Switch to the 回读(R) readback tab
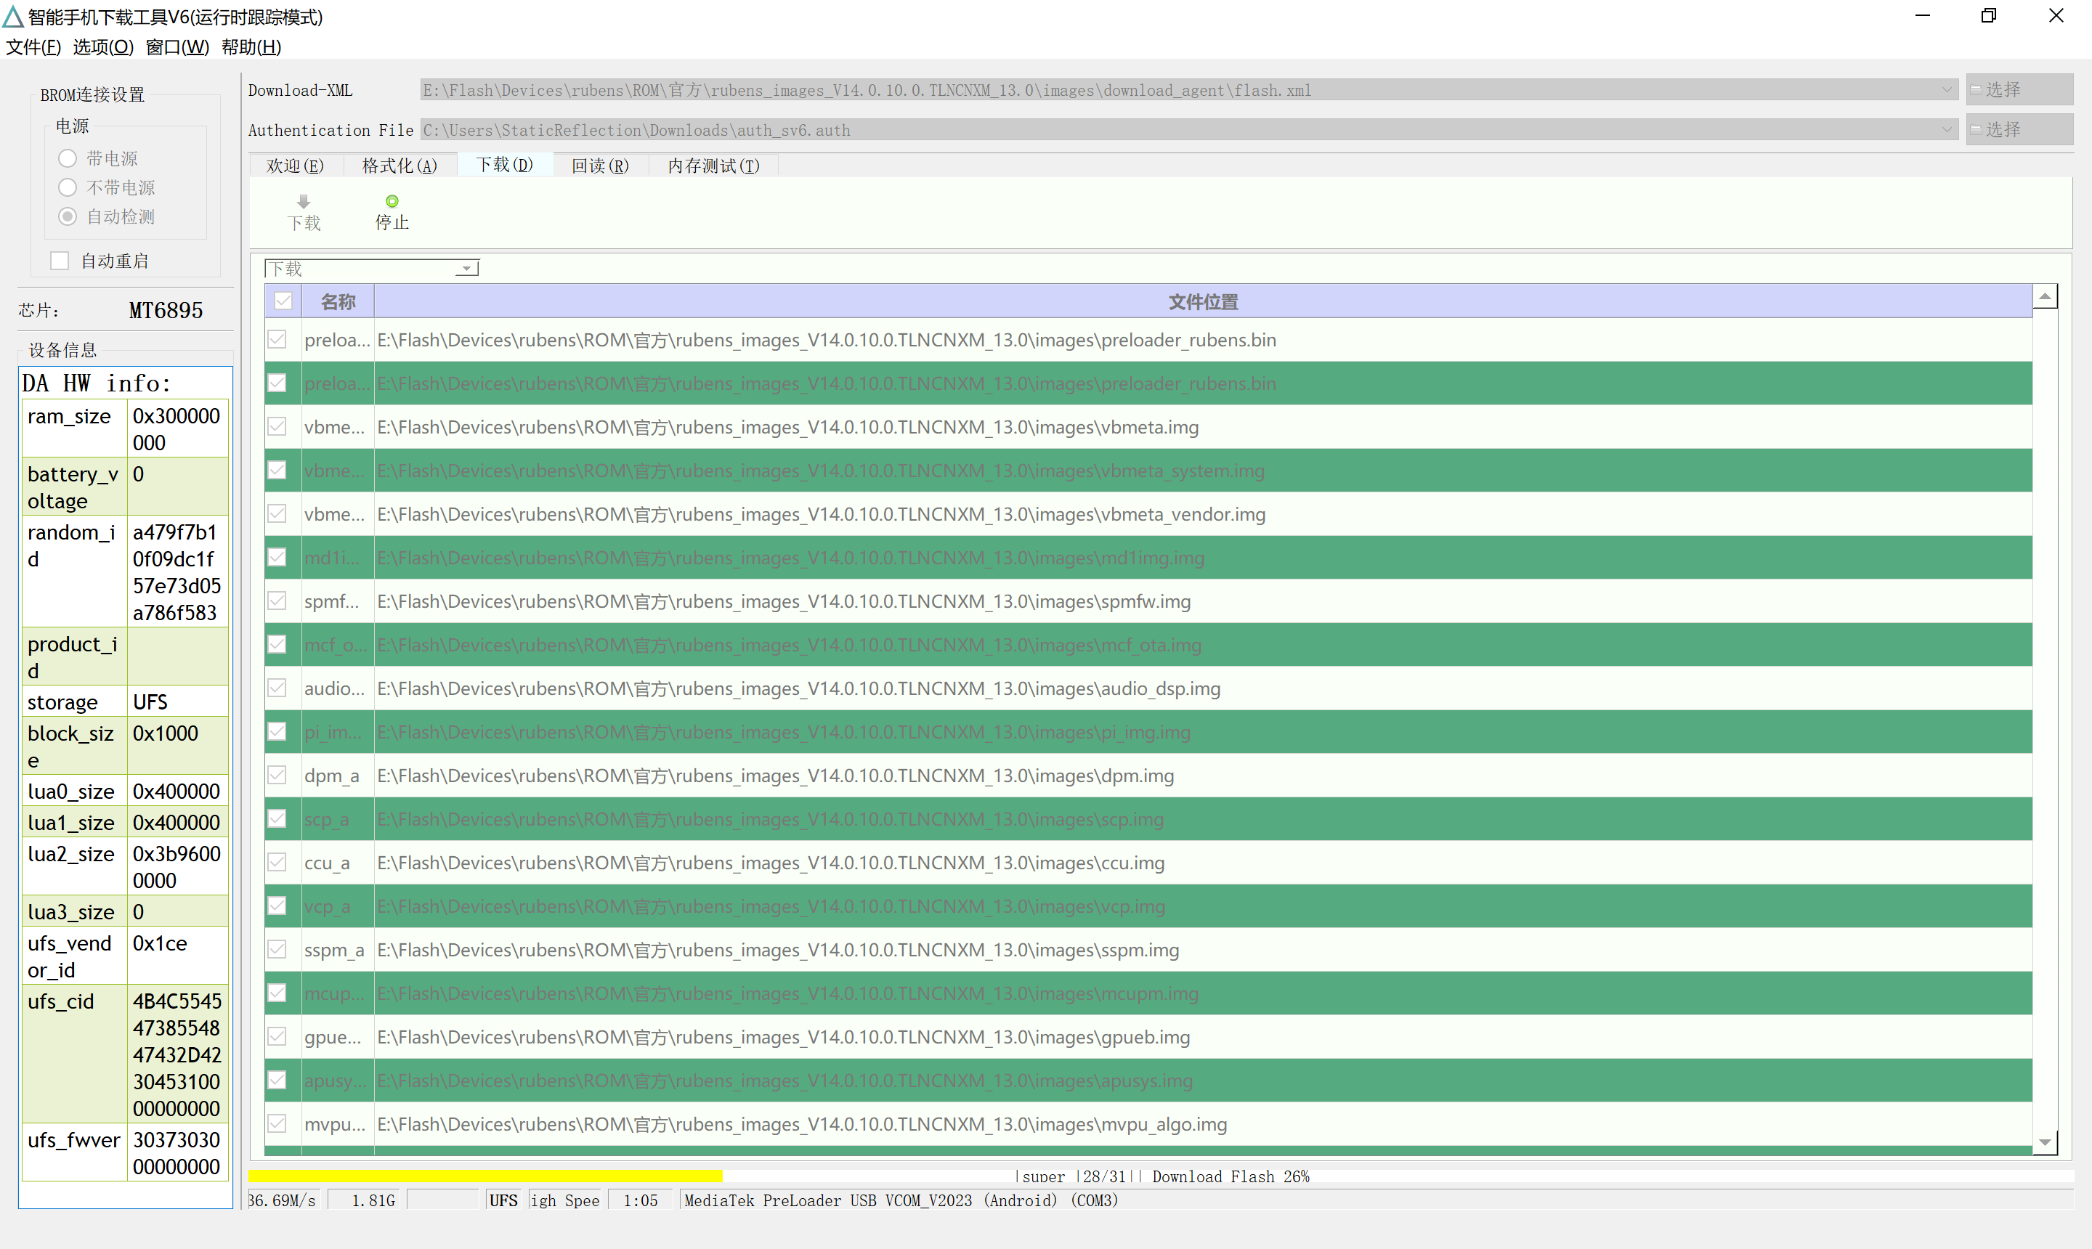The width and height of the screenshot is (2092, 1249). click(600, 166)
